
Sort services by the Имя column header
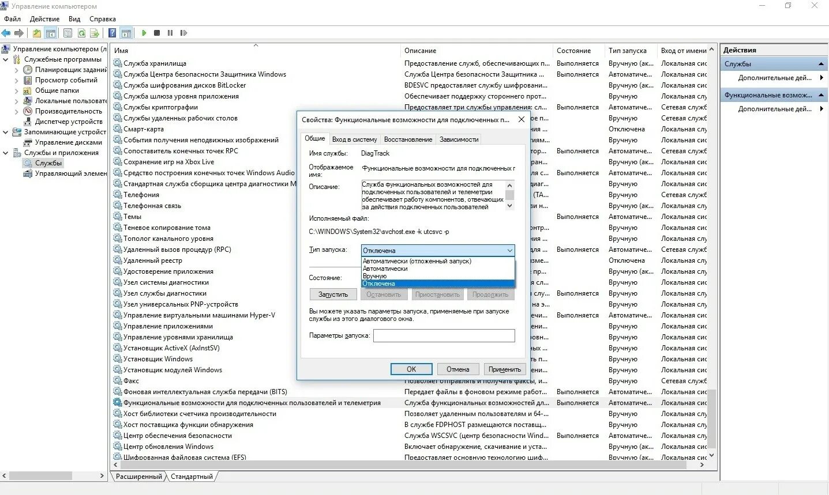pos(256,51)
